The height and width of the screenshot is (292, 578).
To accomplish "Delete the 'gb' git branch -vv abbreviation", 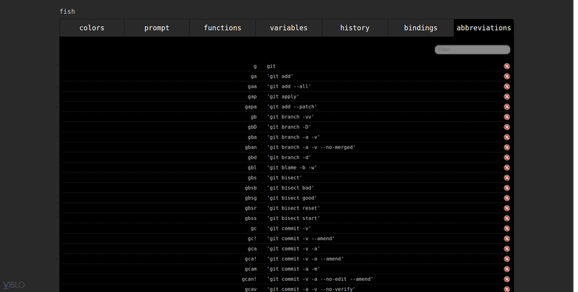I will (507, 117).
